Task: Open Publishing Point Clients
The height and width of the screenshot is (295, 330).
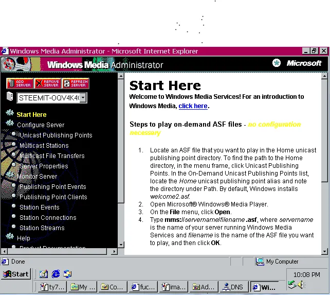Action: click(x=53, y=197)
